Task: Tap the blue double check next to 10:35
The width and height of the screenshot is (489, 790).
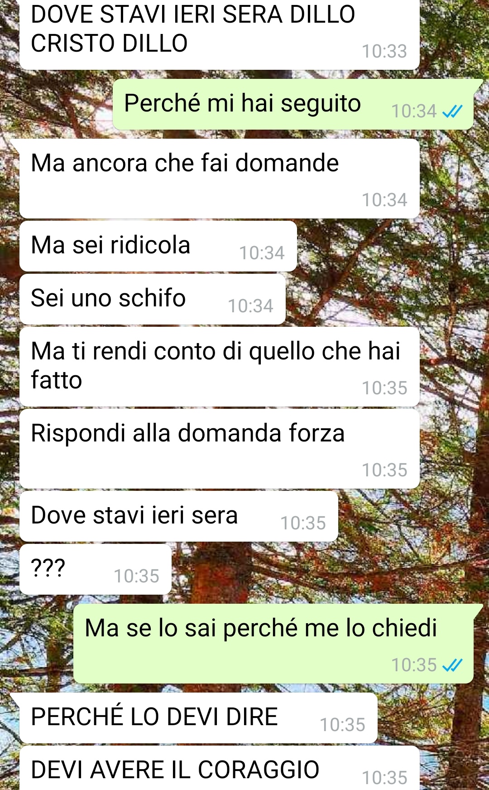Action: (452, 665)
